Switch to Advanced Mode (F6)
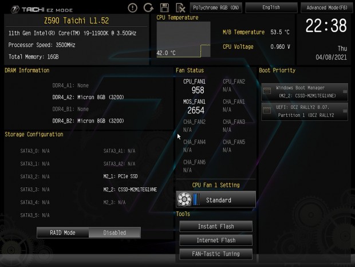 click(327, 7)
